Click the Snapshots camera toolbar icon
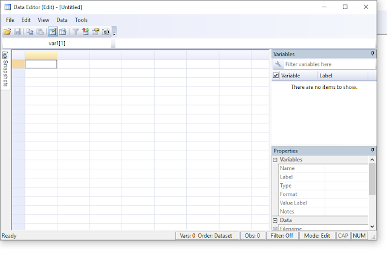 tap(106, 31)
